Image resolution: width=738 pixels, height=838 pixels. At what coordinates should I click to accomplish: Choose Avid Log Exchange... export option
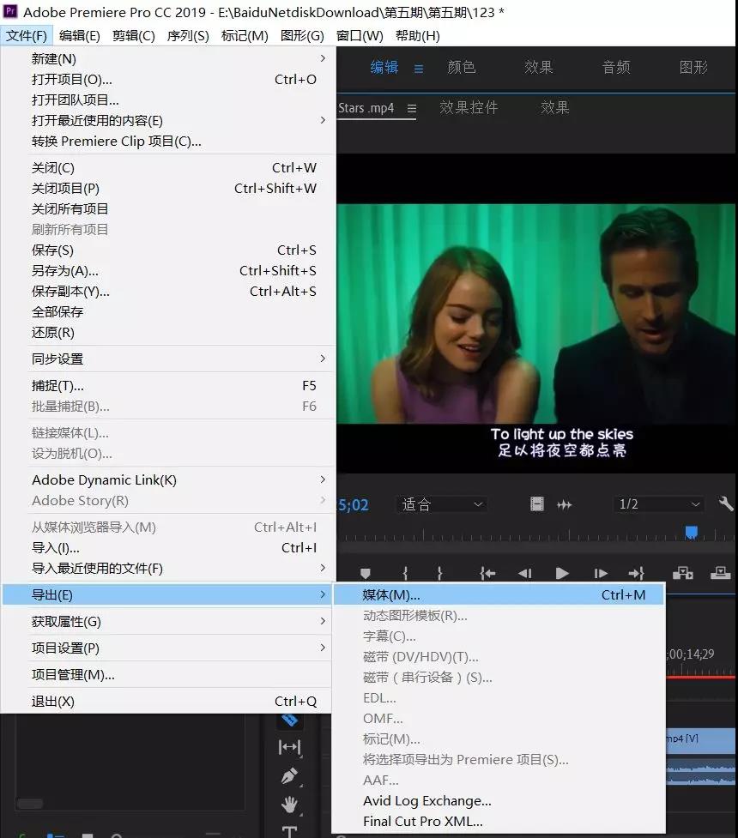pyautogui.click(x=499, y=800)
